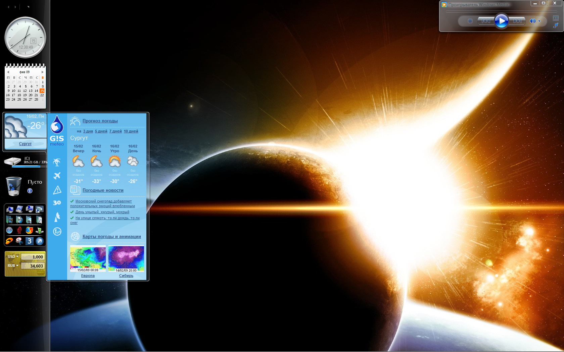Image resolution: width=564 pixels, height=352 pixels.
Task: Launch Firefox from the launcher gadget
Action: click(30, 230)
